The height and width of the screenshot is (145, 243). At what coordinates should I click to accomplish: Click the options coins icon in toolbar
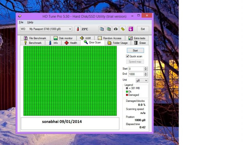click(x=122, y=29)
